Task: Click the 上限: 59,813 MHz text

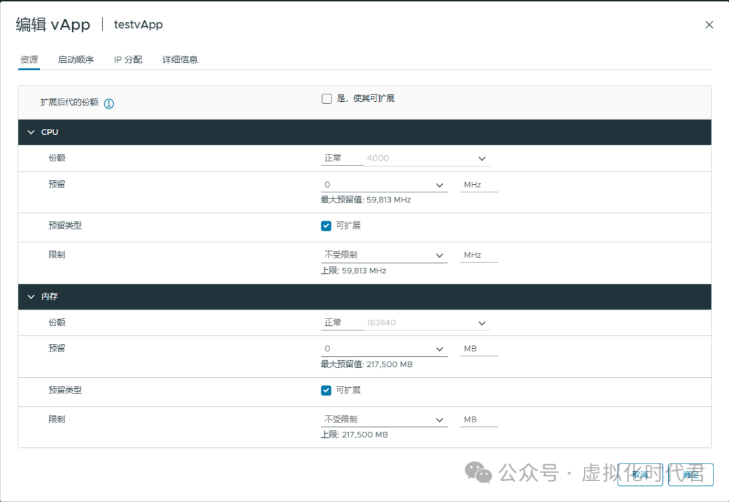Action: coord(353,271)
